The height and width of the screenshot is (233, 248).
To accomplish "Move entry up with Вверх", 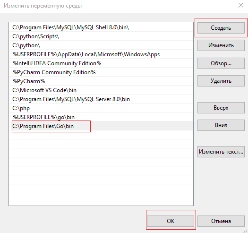I will (221, 108).
